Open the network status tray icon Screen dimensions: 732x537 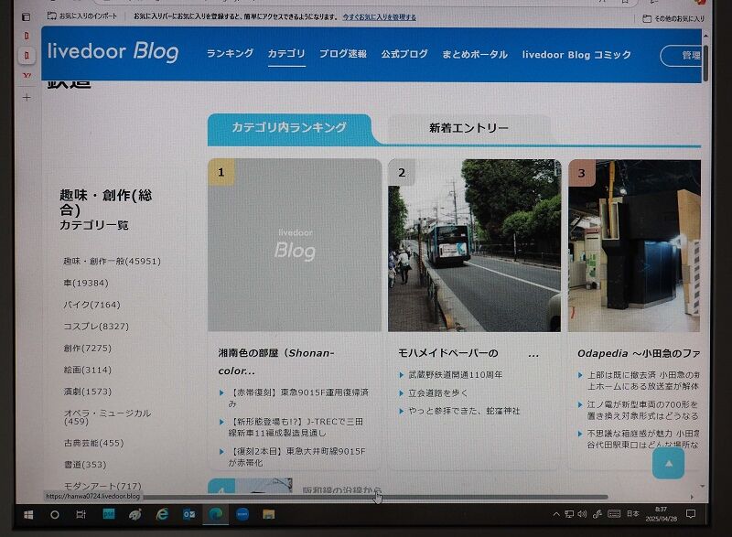click(569, 514)
